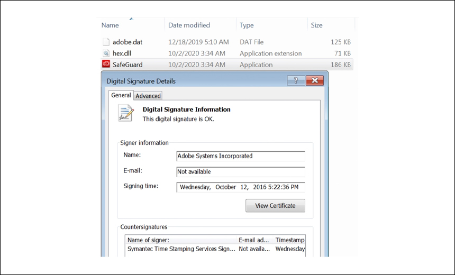This screenshot has width=455, height=275.
Task: Click the dialog help question-mark button
Action: click(x=296, y=80)
